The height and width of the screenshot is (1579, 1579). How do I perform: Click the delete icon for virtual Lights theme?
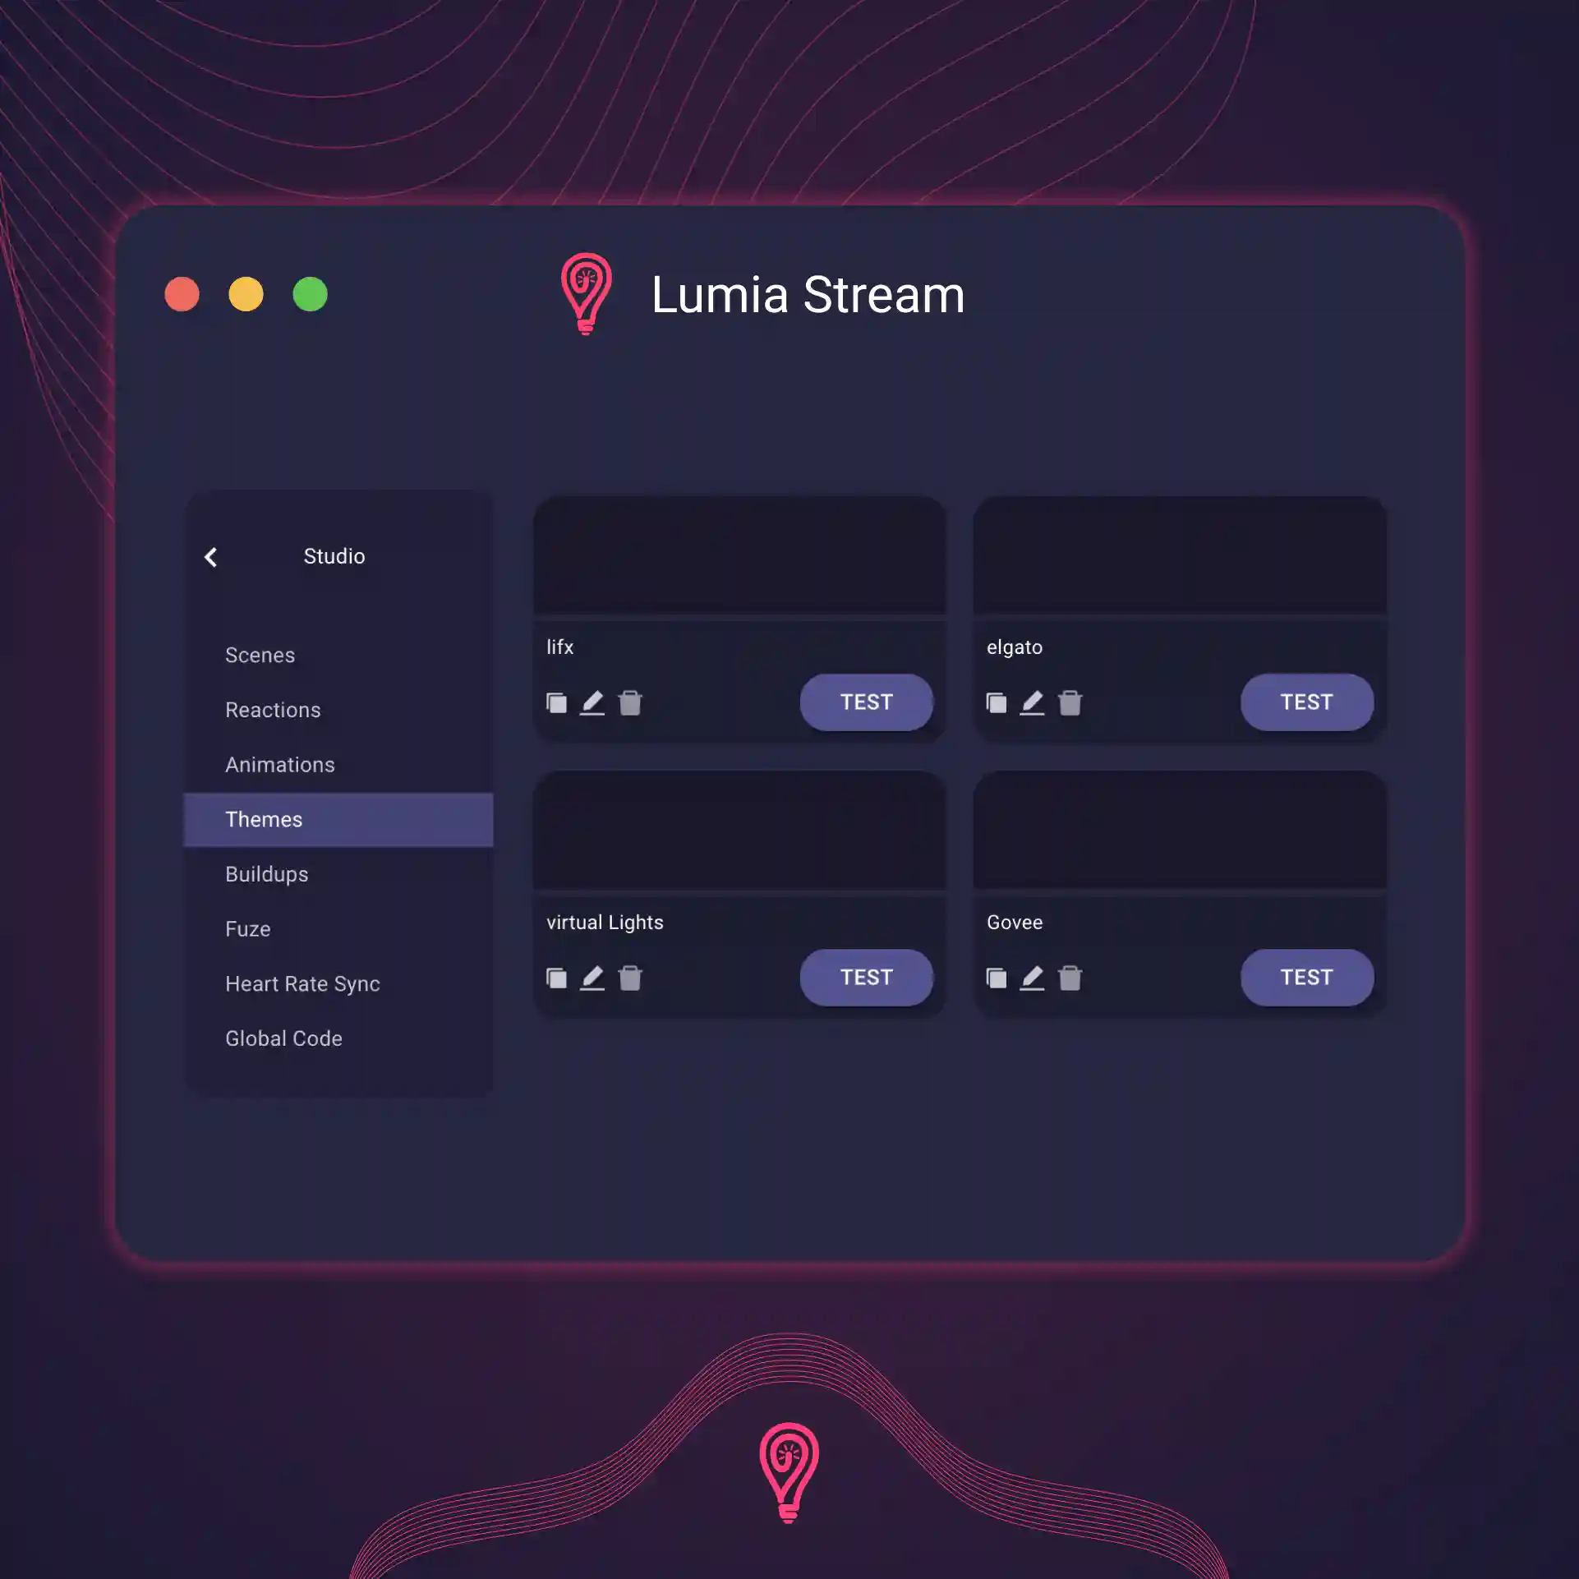[630, 978]
